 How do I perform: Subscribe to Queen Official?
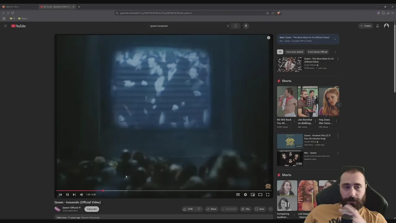click(x=92, y=209)
